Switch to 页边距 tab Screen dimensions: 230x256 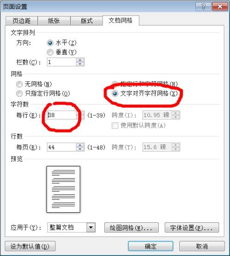click(22, 21)
